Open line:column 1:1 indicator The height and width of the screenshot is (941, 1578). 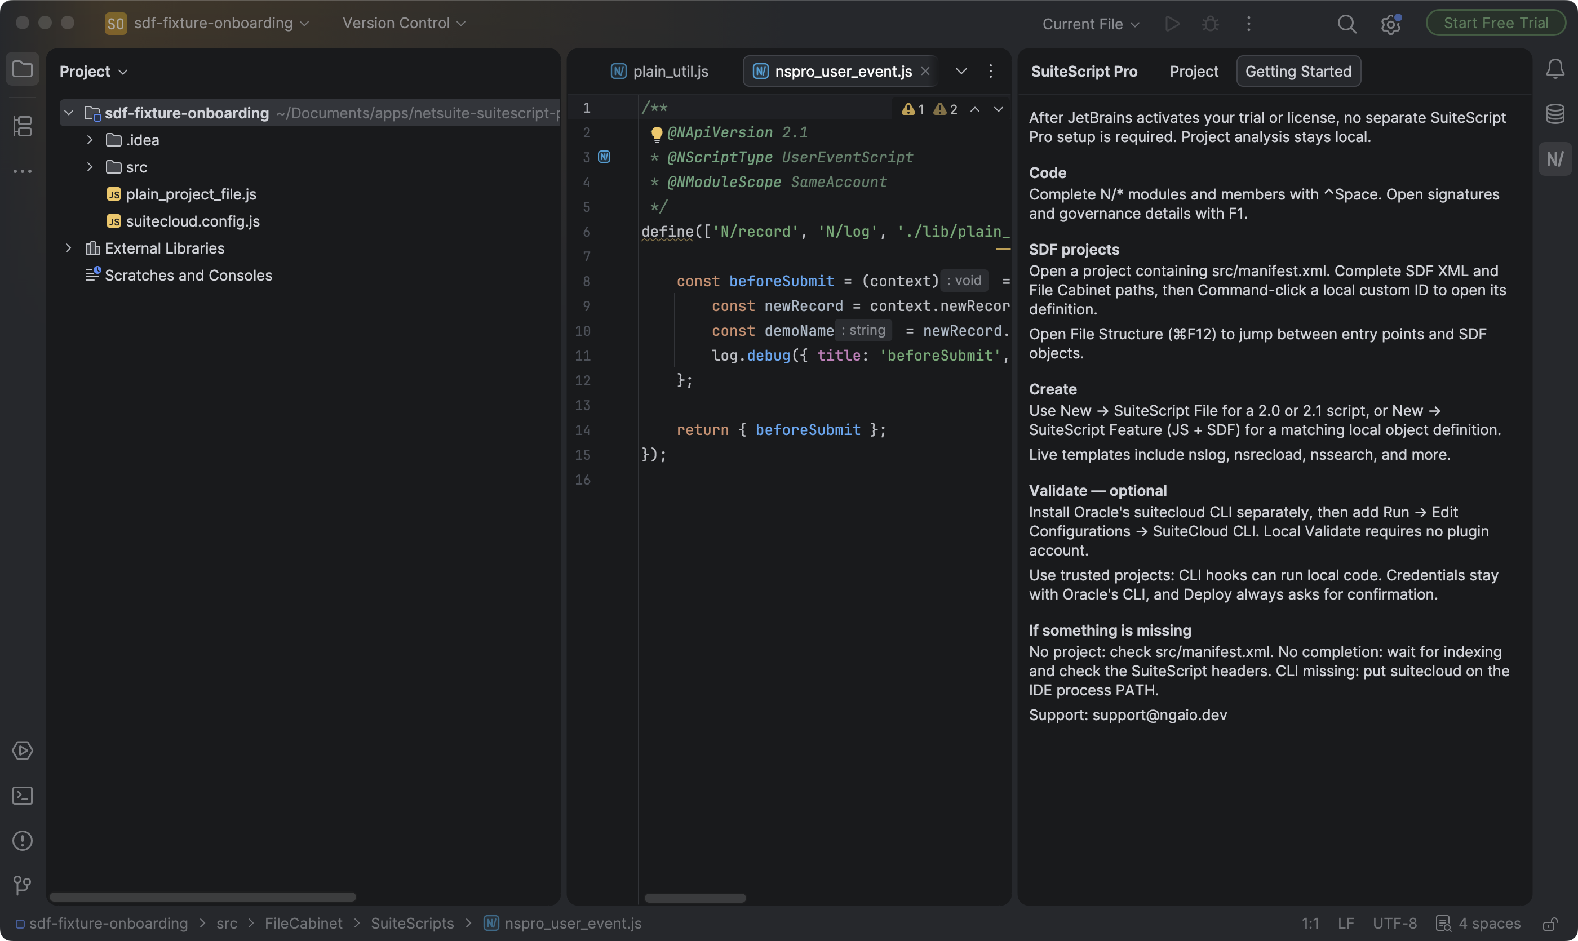(x=1310, y=924)
